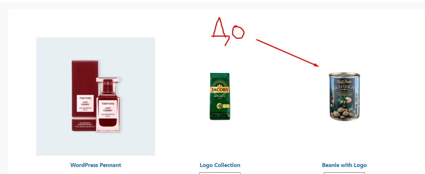
Task: Click the white label on perfume box
Action: click(85, 104)
